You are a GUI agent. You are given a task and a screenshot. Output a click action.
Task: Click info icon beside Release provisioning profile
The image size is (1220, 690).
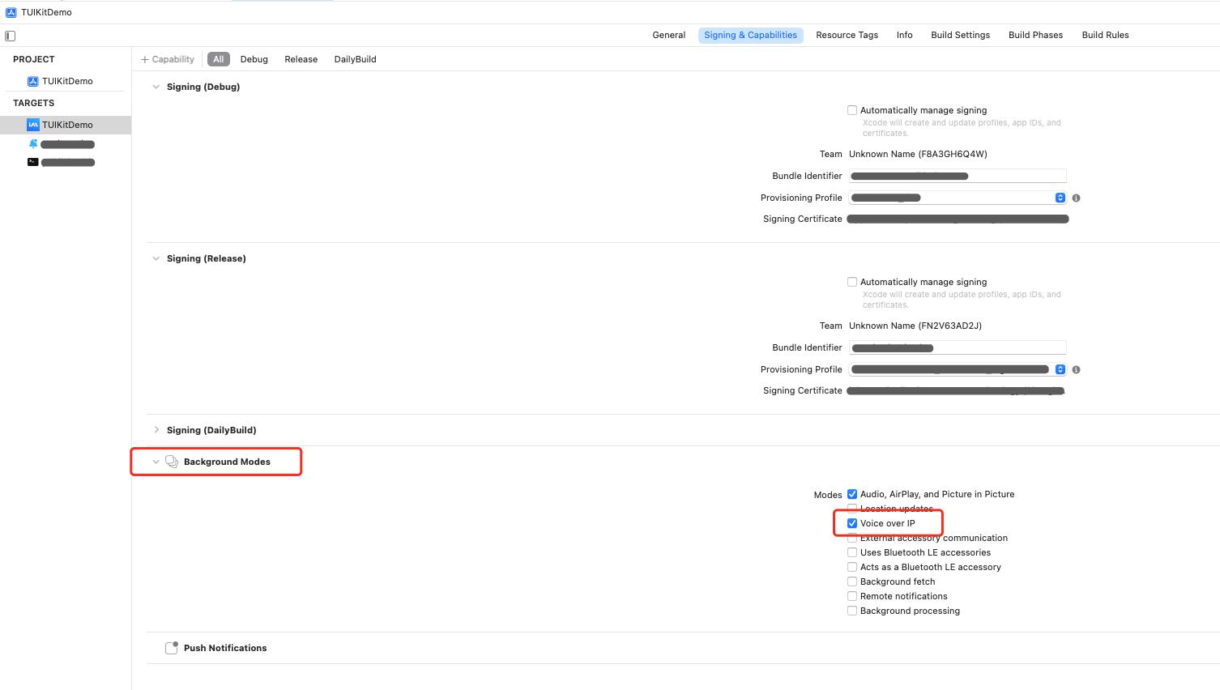pyautogui.click(x=1076, y=369)
